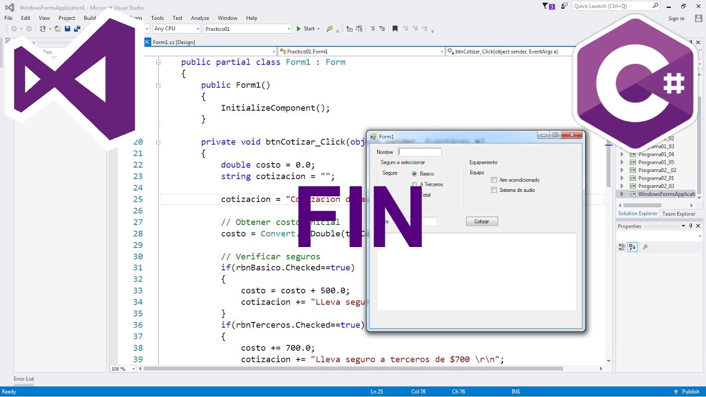This screenshot has width=706, height=397.
Task: Select the Basico radio button in Form1
Action: (414, 174)
